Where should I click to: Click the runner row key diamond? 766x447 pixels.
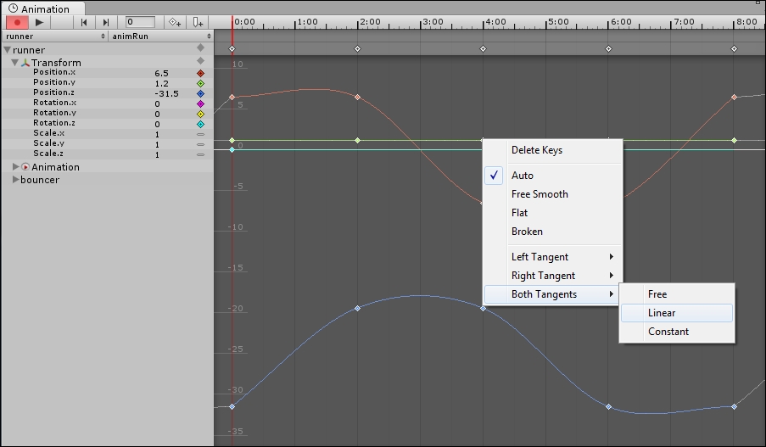200,47
